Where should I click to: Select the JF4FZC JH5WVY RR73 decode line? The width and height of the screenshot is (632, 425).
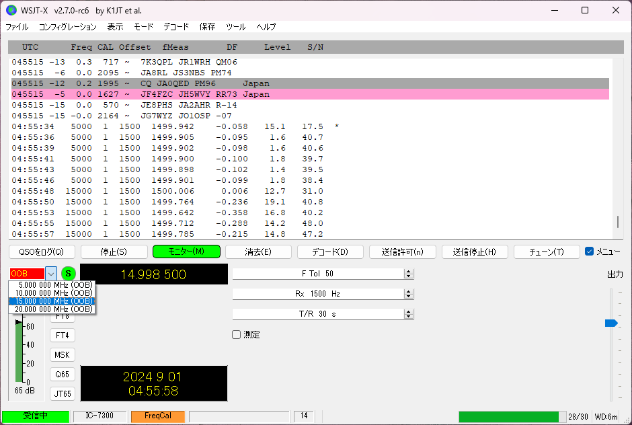click(x=310, y=94)
